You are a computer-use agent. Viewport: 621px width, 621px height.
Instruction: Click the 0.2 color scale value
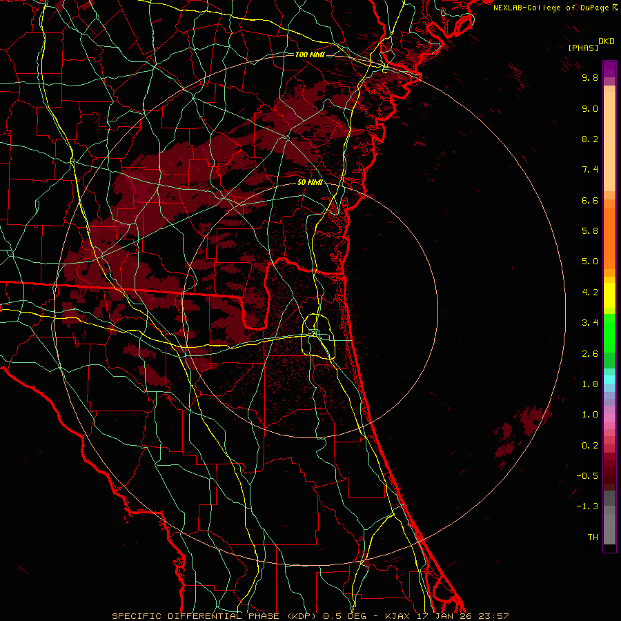[x=590, y=446]
